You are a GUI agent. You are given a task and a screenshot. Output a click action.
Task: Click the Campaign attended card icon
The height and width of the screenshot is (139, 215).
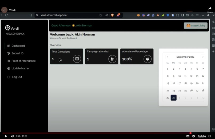click(112, 59)
